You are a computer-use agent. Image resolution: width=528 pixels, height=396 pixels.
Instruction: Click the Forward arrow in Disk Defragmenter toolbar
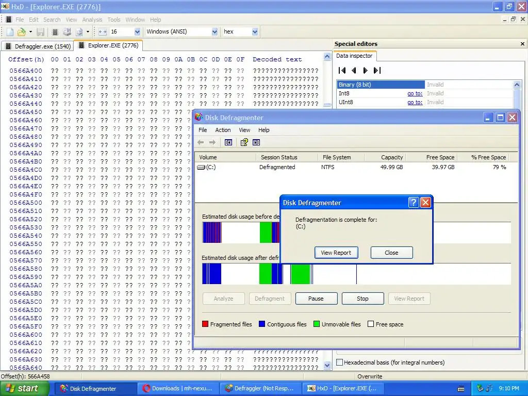212,142
